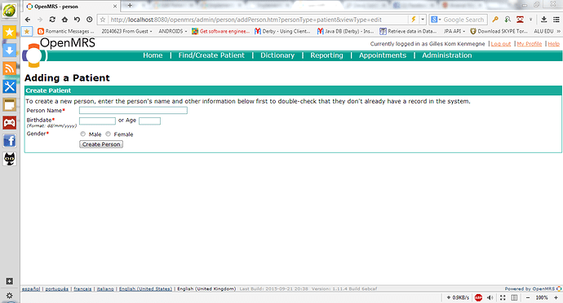The image size is (563, 303).
Task: Open the RSS feeds sidebar icon
Action: pos(9,68)
